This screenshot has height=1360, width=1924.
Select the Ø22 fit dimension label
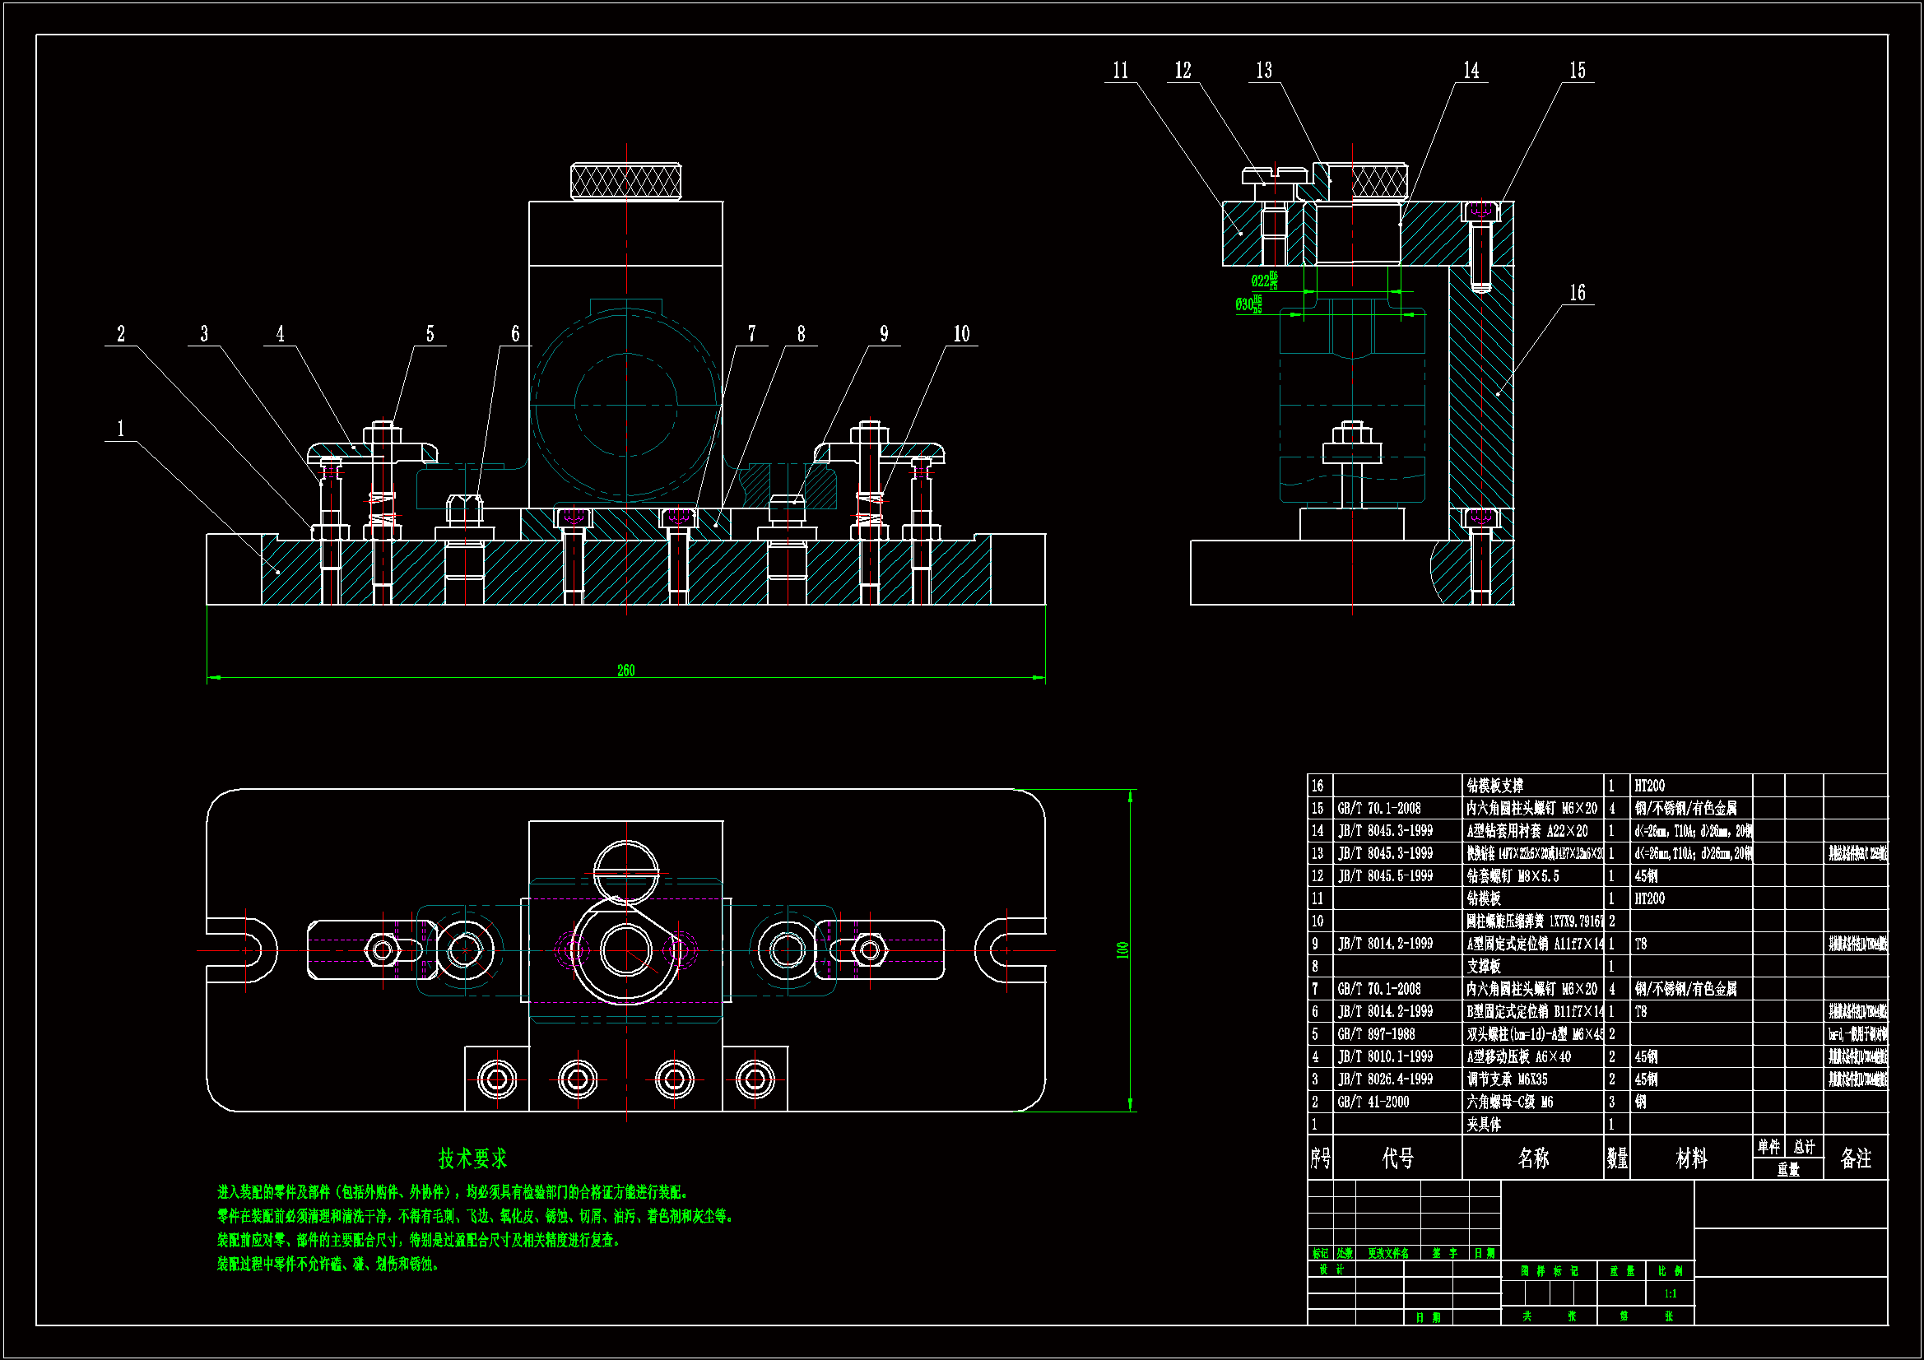[1264, 281]
